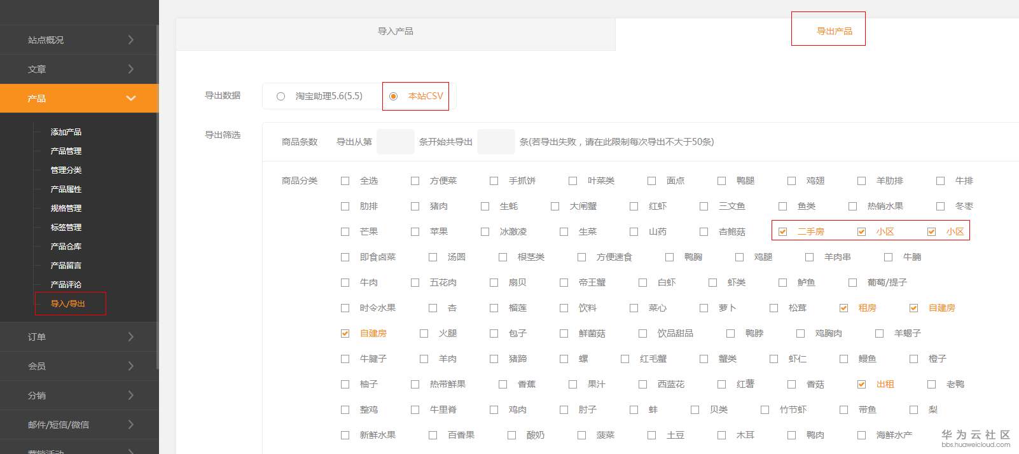Check the 大闸蟹 category checkbox
Image resolution: width=1019 pixels, height=454 pixels.
point(555,206)
